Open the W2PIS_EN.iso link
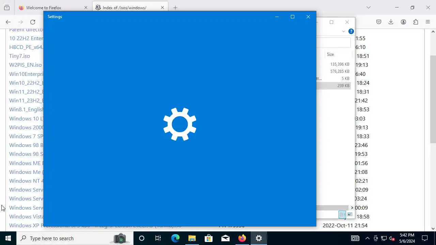436x245 pixels. [26, 65]
